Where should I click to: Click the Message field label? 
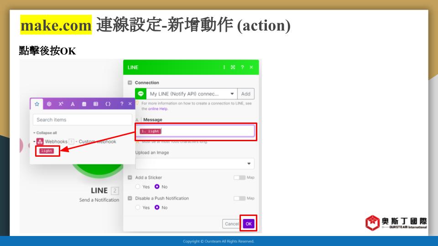click(152, 120)
